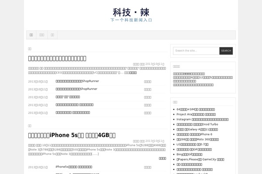
Task: Open the highlighted first navigation menu tab
Action: (31, 35)
